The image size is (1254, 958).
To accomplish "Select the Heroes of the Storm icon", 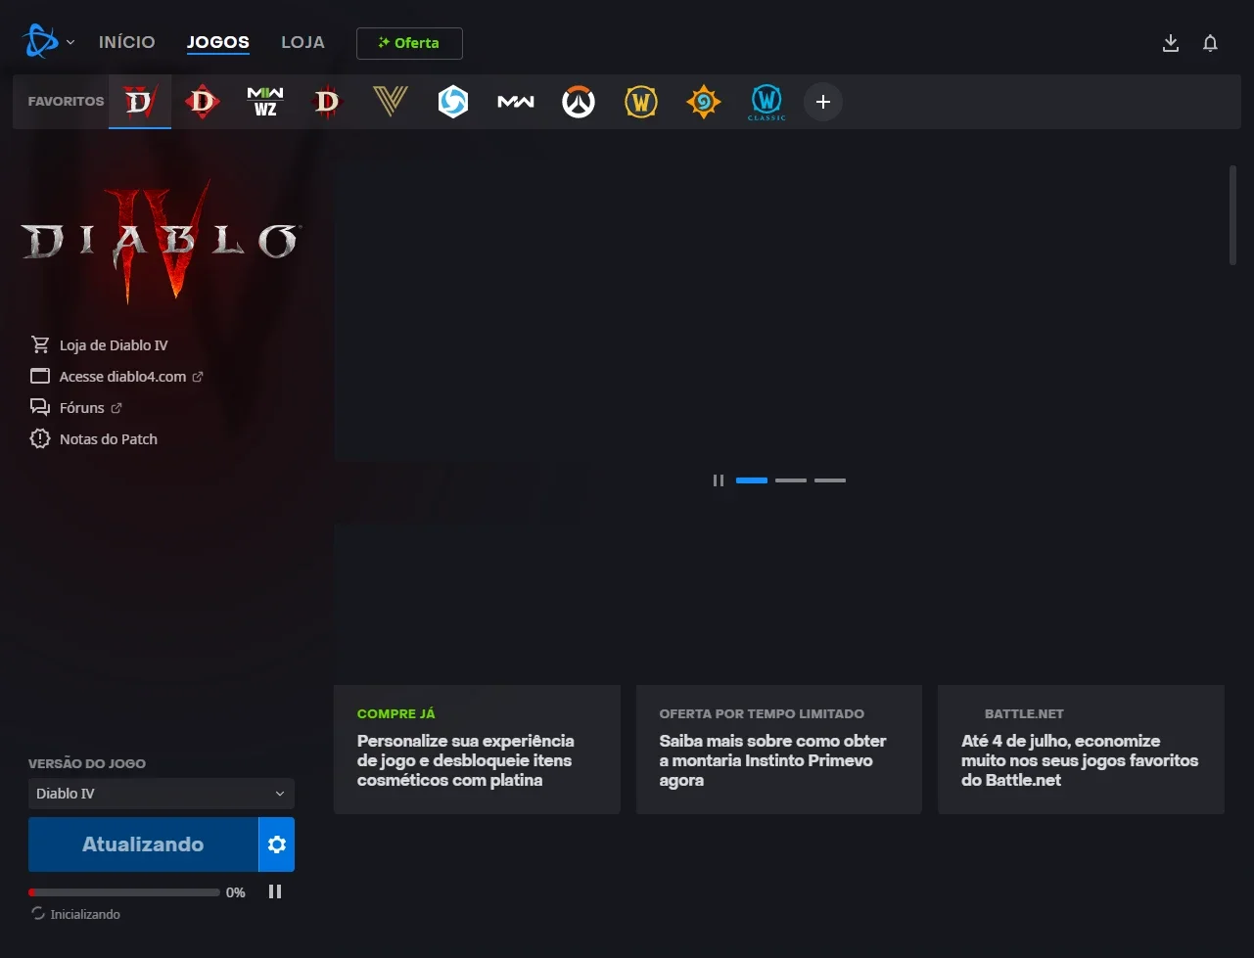I will (453, 101).
